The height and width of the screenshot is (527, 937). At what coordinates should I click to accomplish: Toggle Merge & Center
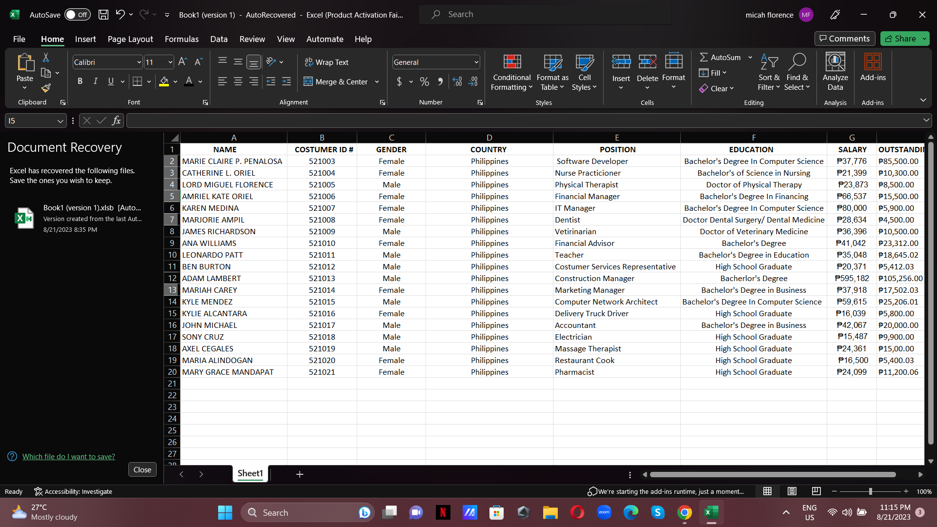click(x=336, y=81)
